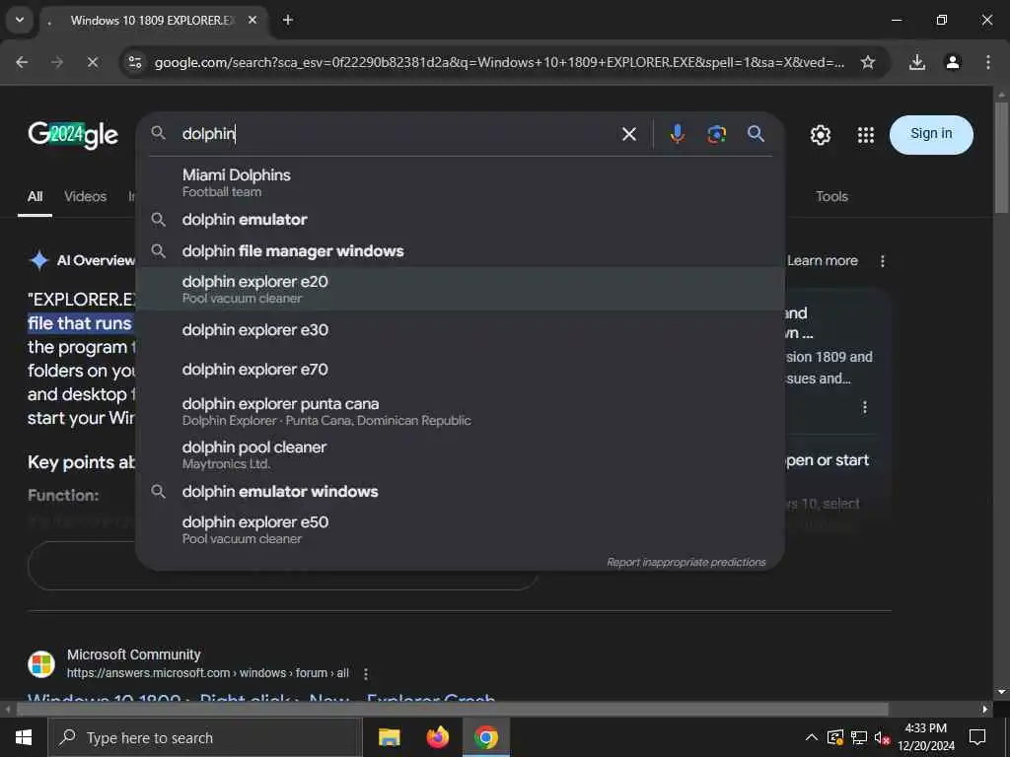Clear the search box text
This screenshot has width=1010, height=757.
629,134
